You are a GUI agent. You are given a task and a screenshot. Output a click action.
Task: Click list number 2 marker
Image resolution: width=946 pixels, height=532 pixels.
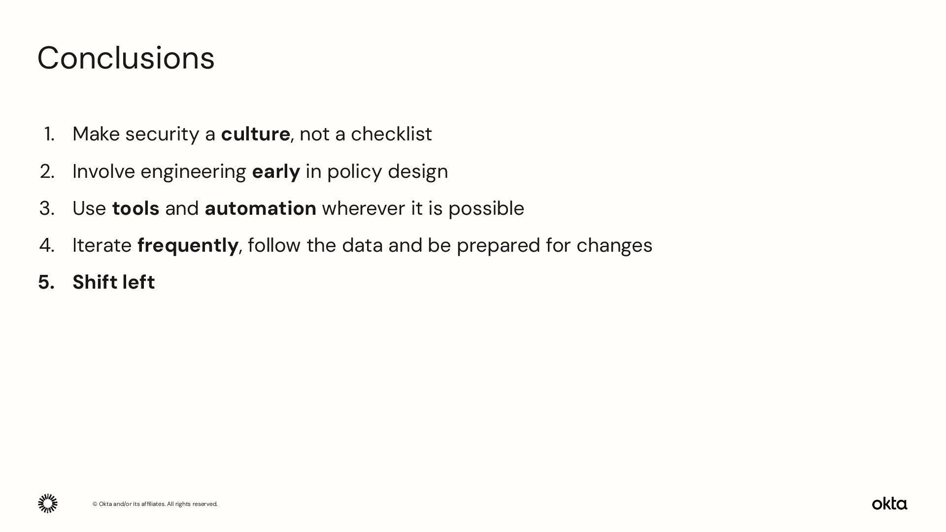click(x=47, y=171)
